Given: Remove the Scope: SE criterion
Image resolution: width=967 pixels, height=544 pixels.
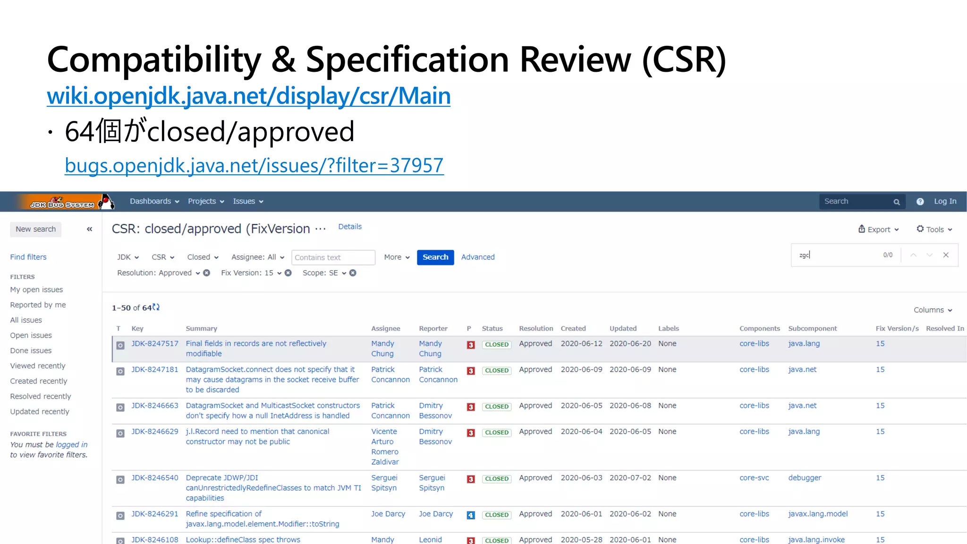Looking at the screenshot, I should pyautogui.click(x=353, y=273).
